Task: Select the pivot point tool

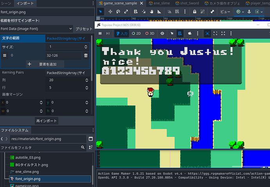Action: 144,12
